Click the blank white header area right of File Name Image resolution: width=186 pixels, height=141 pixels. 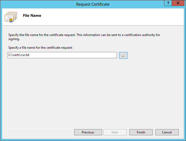114,16
